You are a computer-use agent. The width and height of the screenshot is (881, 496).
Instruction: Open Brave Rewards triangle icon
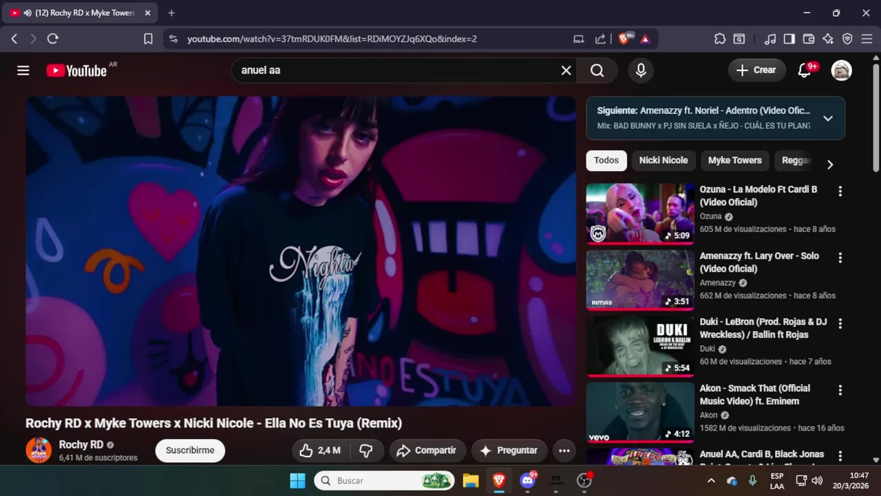(x=645, y=39)
